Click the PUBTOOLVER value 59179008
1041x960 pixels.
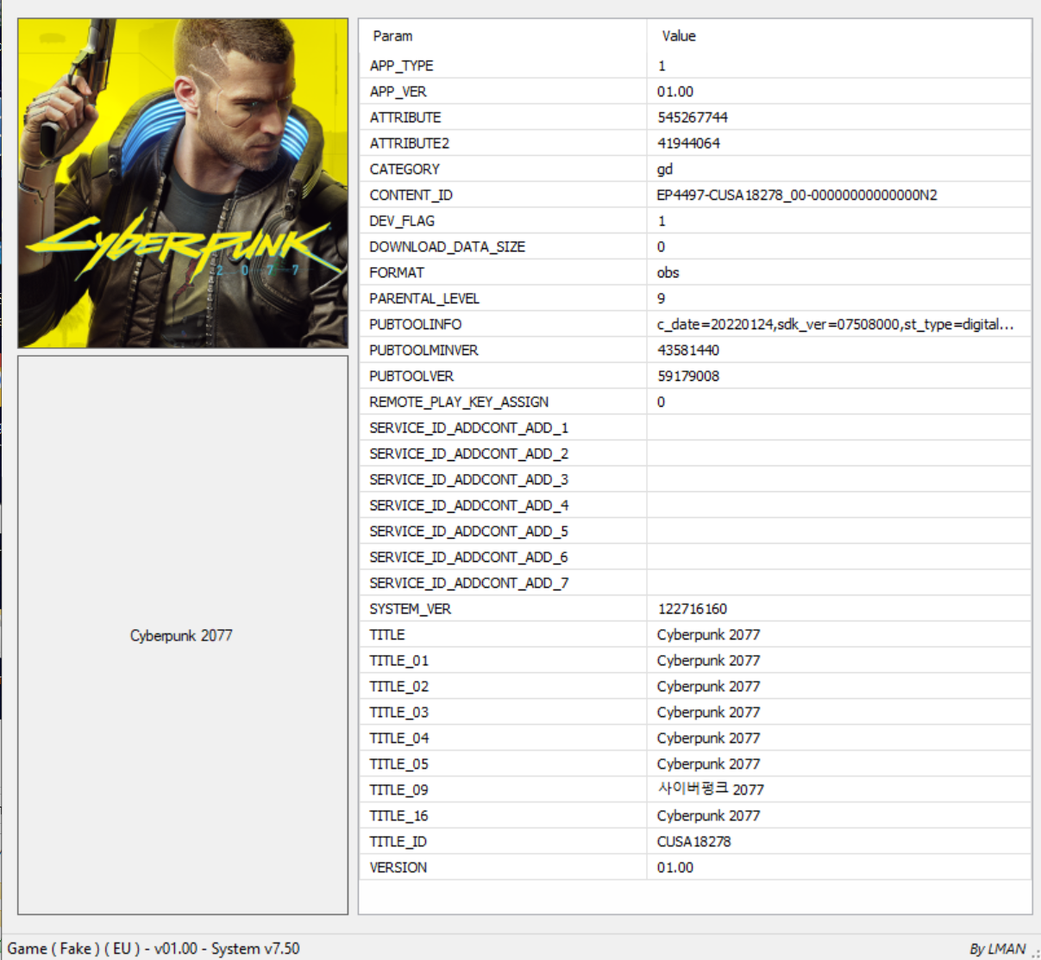pyautogui.click(x=688, y=376)
